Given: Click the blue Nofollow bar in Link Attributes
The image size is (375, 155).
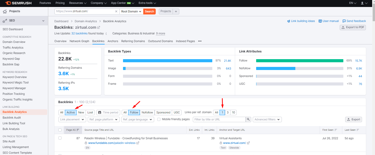Looking at the screenshot, I should pyautogui.click(x=276, y=68).
